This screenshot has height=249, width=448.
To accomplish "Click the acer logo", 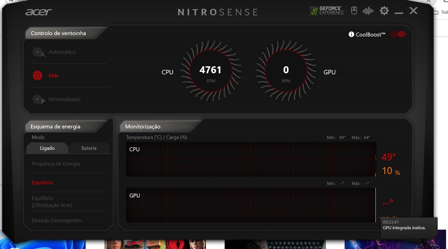I will [38, 12].
